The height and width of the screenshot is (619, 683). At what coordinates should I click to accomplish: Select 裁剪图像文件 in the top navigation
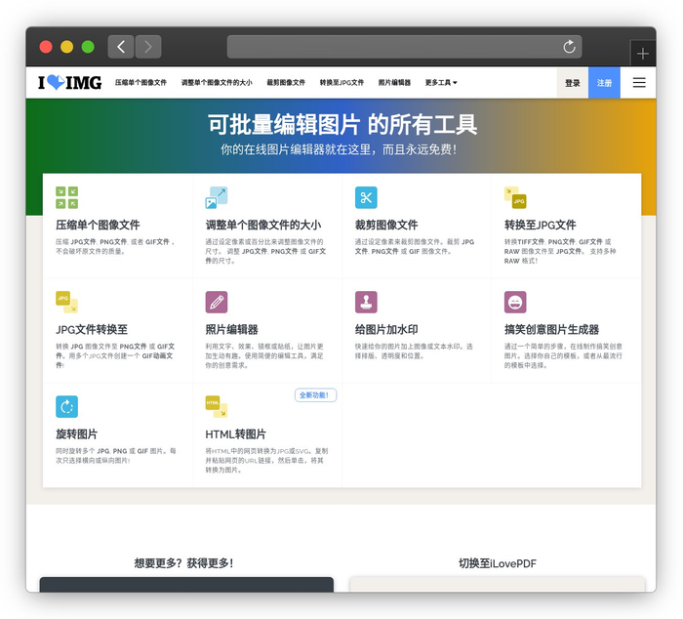coord(286,82)
